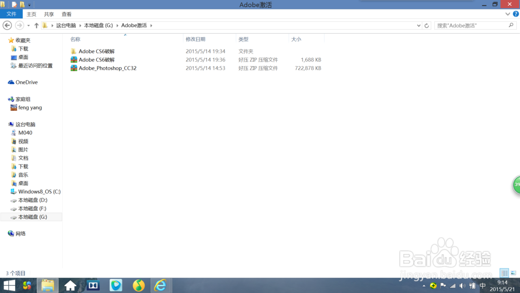Show hidden system tray icons
Image resolution: width=520 pixels, height=293 pixels.
pyautogui.click(x=424, y=286)
